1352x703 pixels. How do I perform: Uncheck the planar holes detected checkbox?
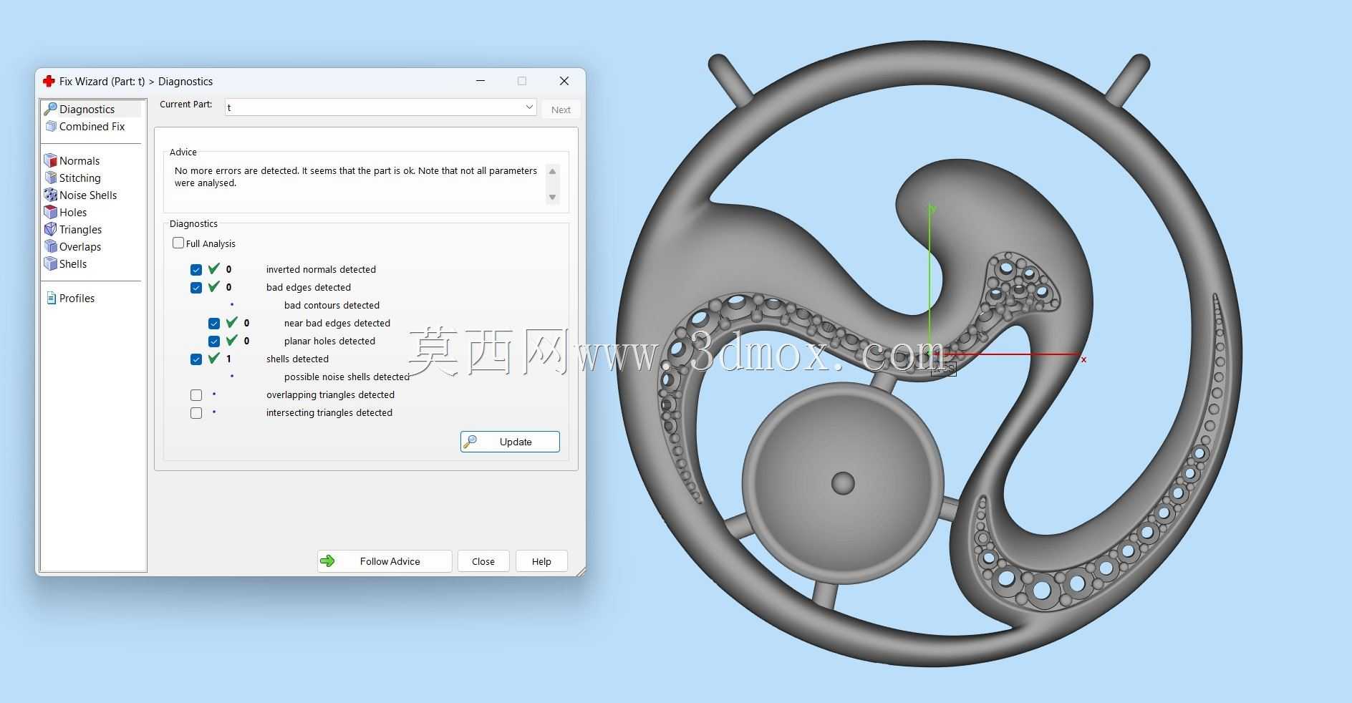pos(214,341)
